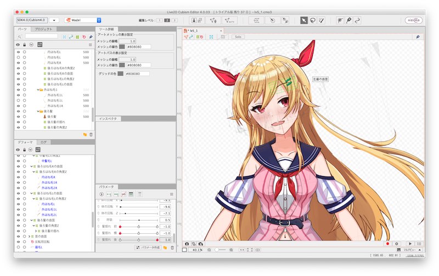Toggle visibility of 後ろ髪の揺れ in Parts panel
Screen dimensions: 439x276
coord(18,122)
